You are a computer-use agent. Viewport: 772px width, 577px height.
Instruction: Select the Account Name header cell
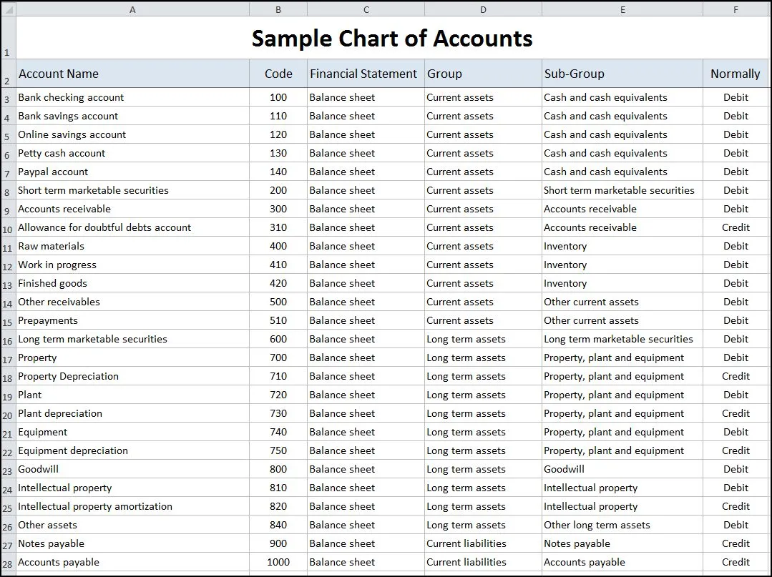132,74
